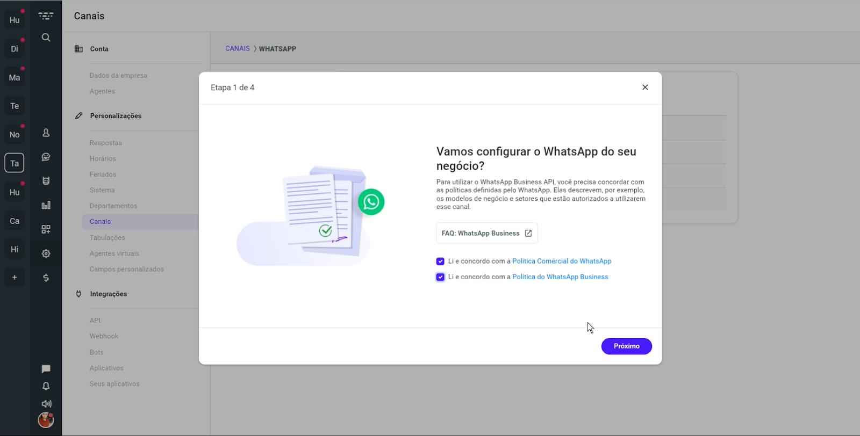This screenshot has width=860, height=436.
Task: Open the contacts person icon in sidebar
Action: point(46,133)
